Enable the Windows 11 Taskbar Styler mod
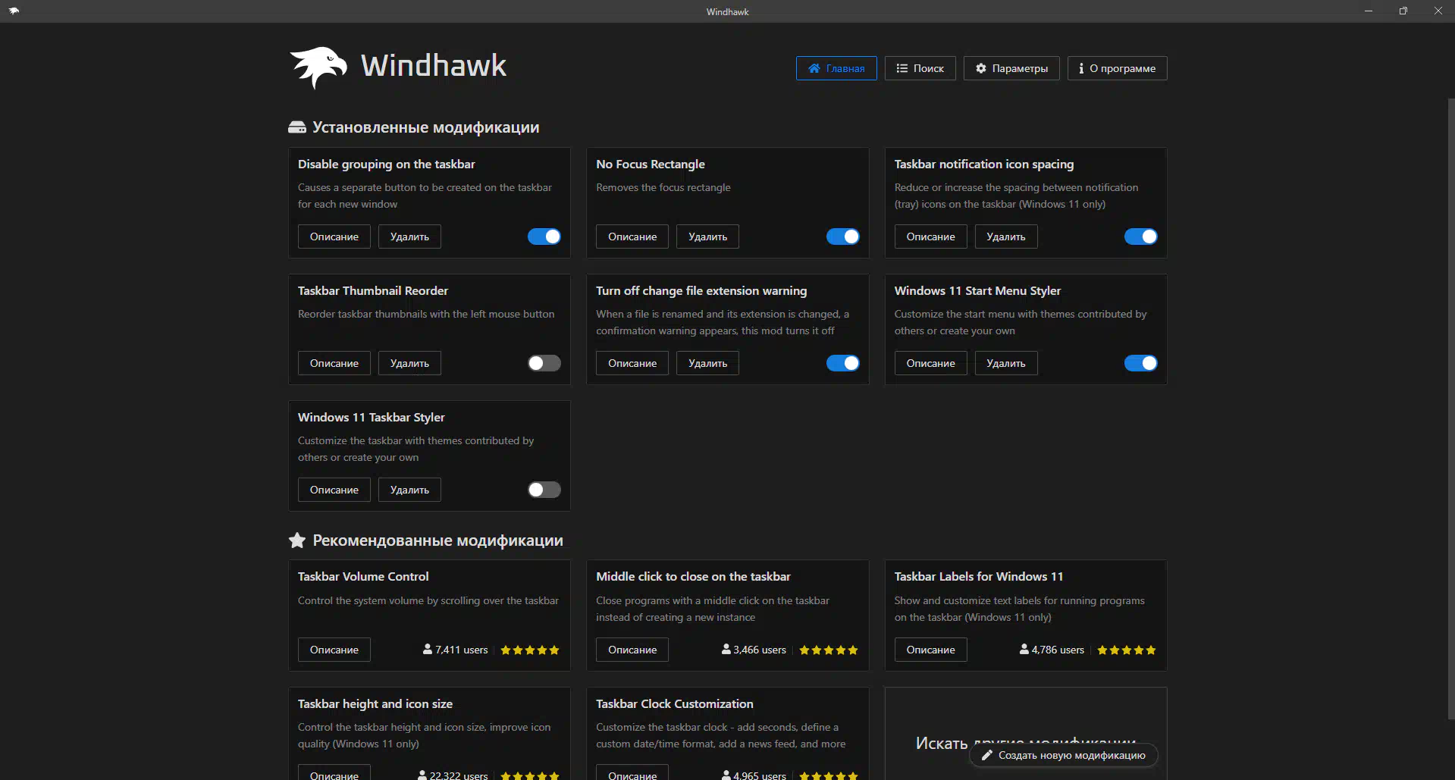The width and height of the screenshot is (1455, 780). click(x=544, y=490)
